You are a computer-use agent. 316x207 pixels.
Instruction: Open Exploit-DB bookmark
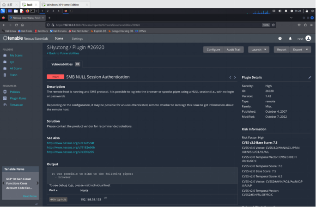click(98, 31)
